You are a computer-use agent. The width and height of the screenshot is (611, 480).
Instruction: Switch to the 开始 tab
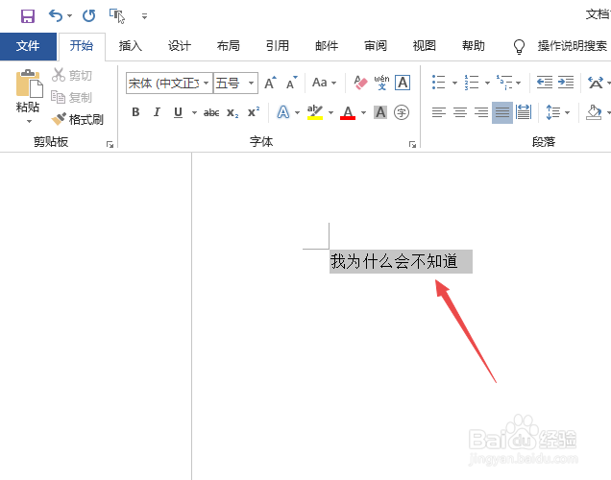click(x=82, y=46)
